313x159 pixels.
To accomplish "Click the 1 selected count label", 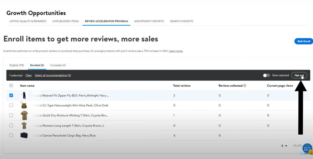I will [x=16, y=75].
